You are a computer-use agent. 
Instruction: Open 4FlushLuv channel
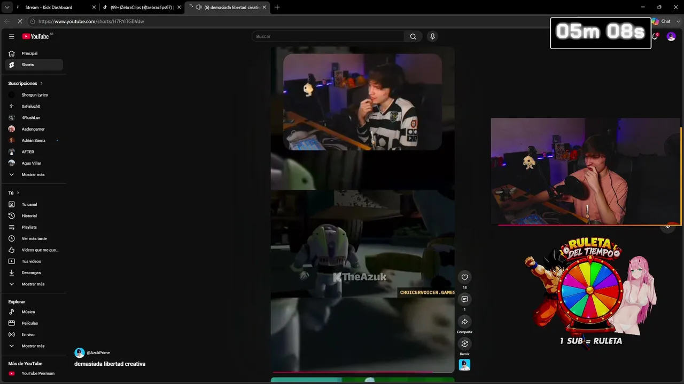(x=34, y=117)
